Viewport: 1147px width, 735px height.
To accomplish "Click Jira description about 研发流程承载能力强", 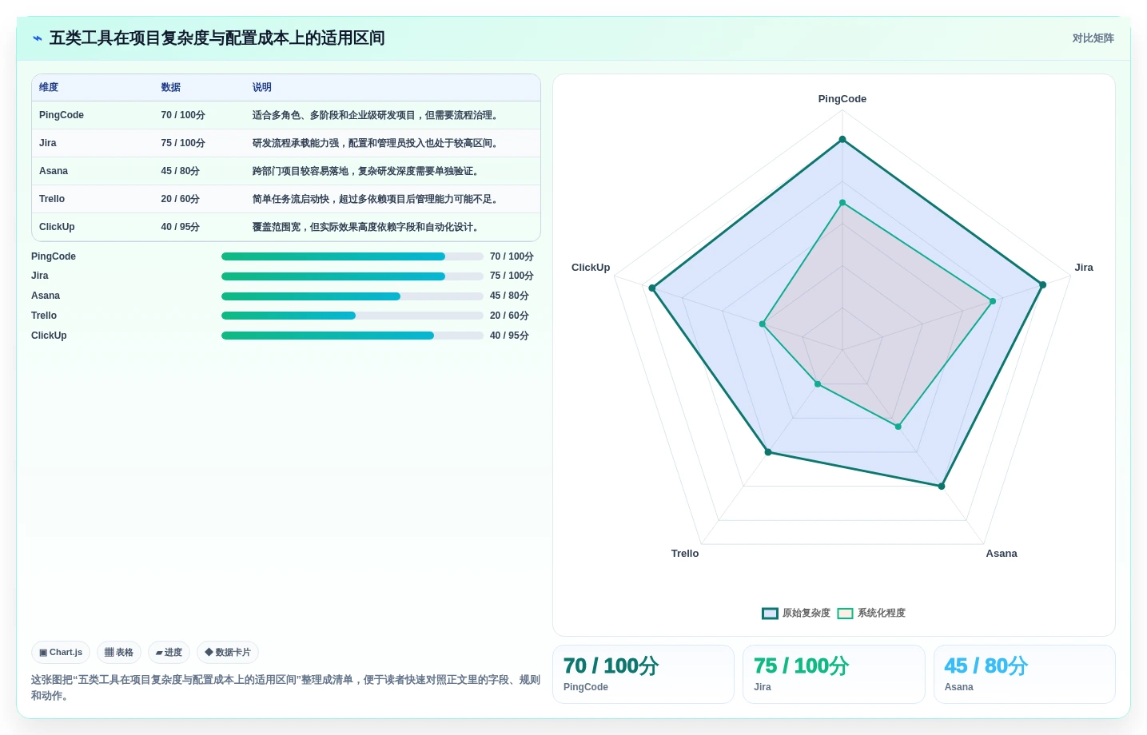I will pyautogui.click(x=376, y=144).
